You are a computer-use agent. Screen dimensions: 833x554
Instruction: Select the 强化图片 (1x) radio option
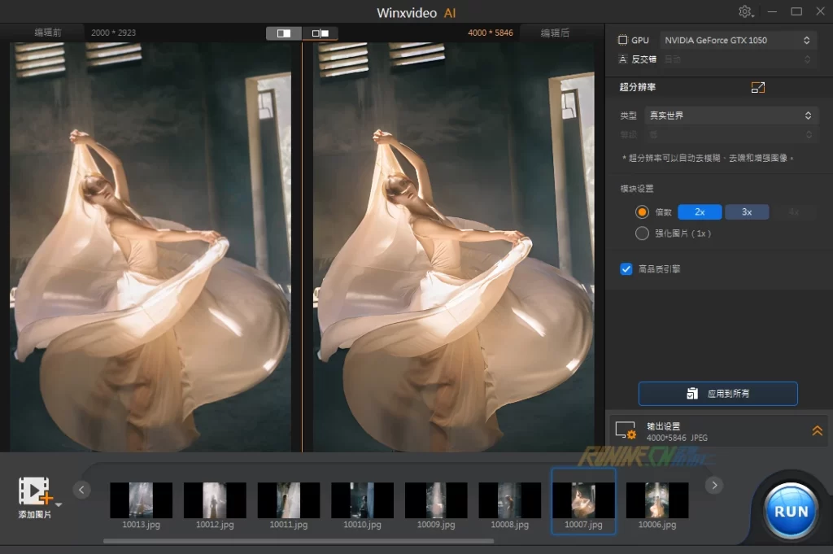[642, 233]
